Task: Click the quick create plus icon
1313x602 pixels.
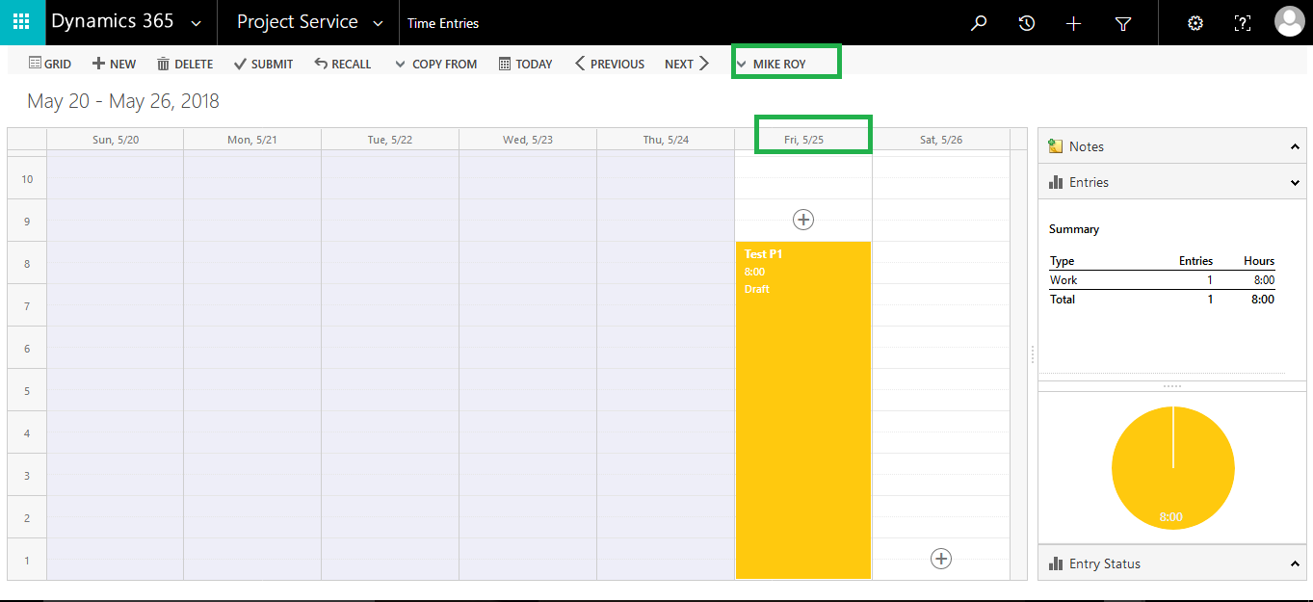Action: coord(1074,23)
